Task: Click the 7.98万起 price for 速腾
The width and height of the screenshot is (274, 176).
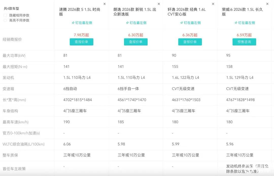Action: coord(81,35)
